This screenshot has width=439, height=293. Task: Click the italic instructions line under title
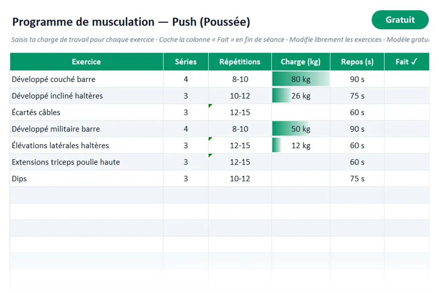[x=220, y=40]
